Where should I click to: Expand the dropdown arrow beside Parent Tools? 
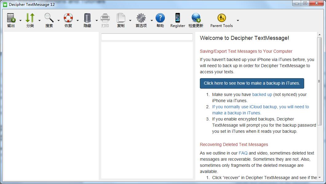(238, 21)
